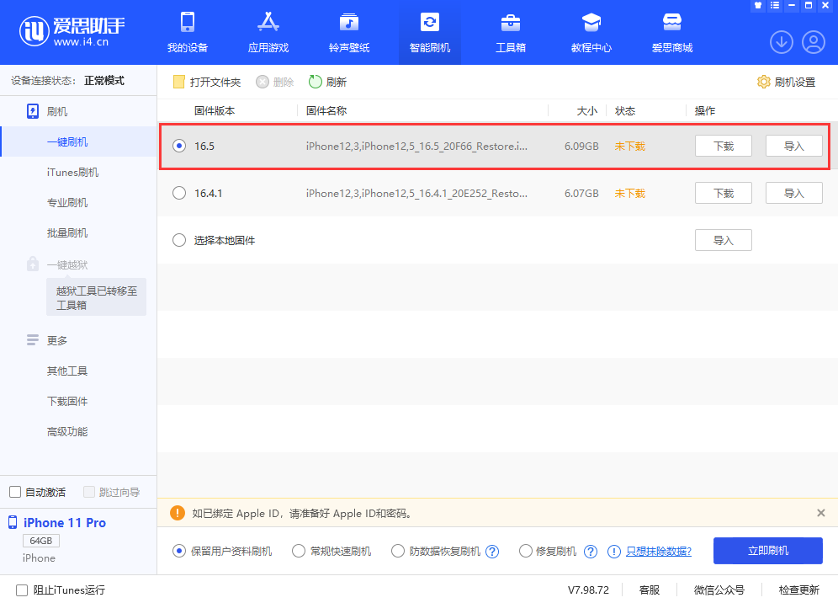Choose 常规快速刷机 mode
This screenshot has width=838, height=603.
click(x=298, y=551)
